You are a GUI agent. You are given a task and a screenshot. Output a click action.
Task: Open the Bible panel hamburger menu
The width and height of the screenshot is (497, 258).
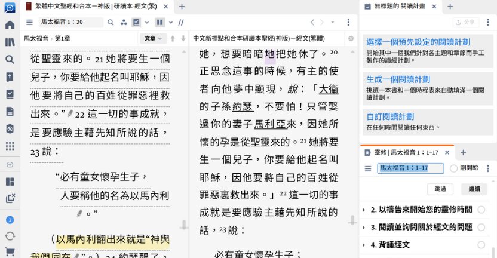[29, 22]
